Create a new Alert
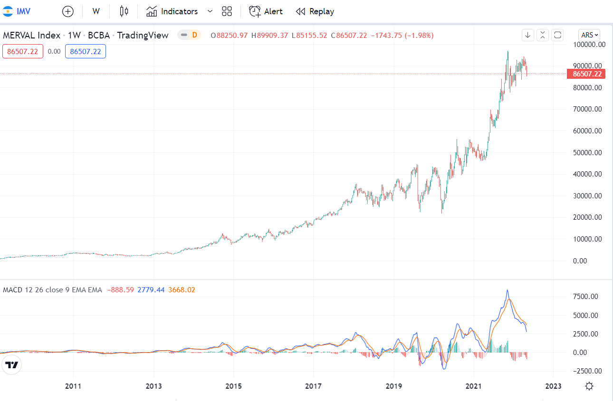Viewport: 613px width, 401px height. tap(266, 11)
